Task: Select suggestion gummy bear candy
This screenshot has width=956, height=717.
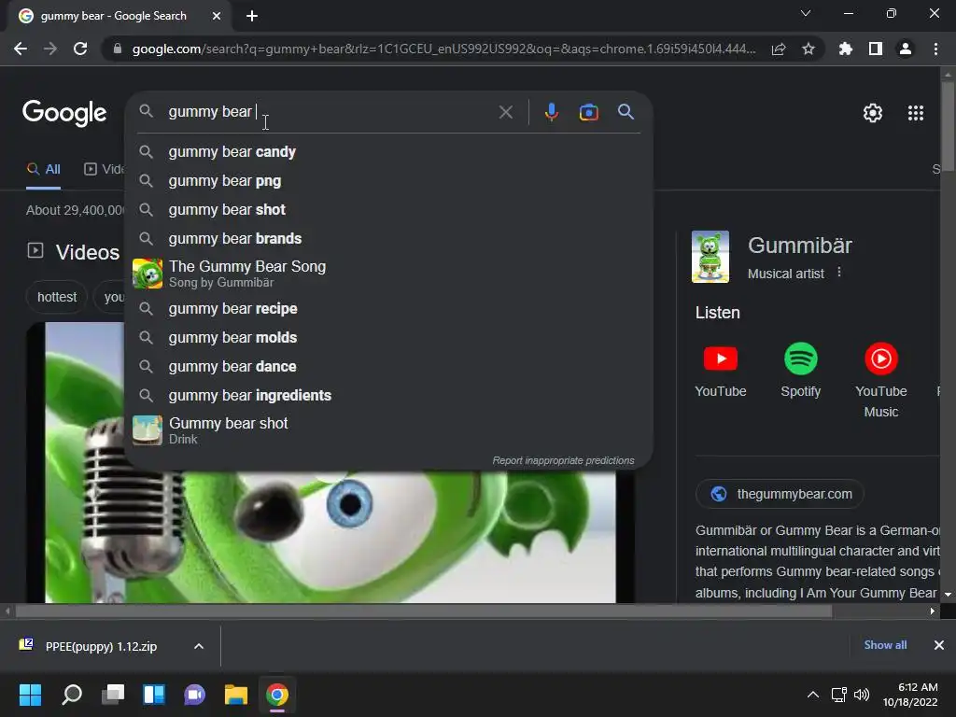Action: [388, 152]
